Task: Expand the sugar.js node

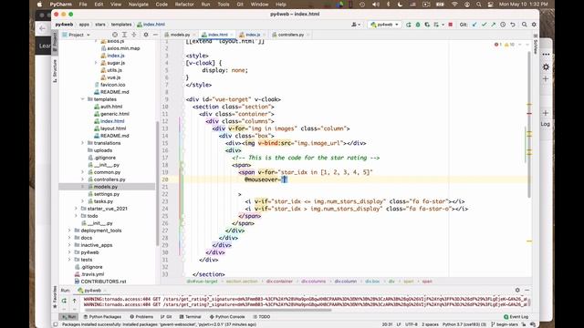Action: tap(96, 63)
